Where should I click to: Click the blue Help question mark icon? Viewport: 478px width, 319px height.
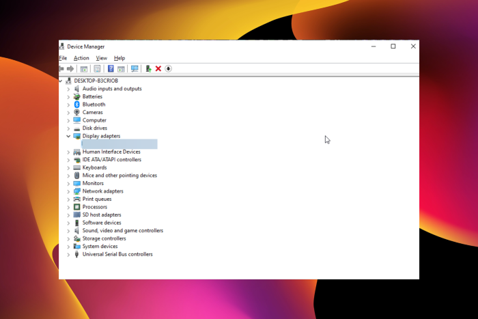(111, 69)
